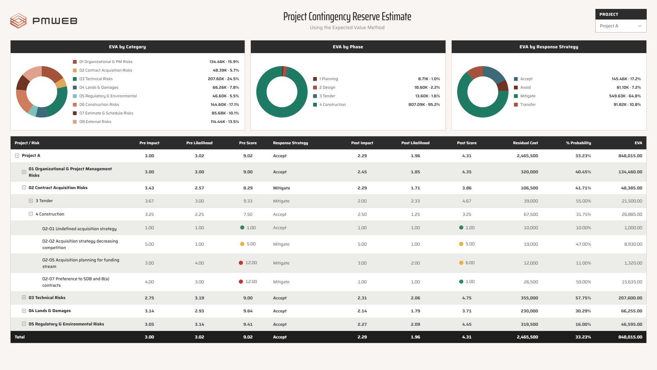Viewport: 657px width, 370px height.
Task: Select the EVA by Phase donut chart
Action: 282,92
